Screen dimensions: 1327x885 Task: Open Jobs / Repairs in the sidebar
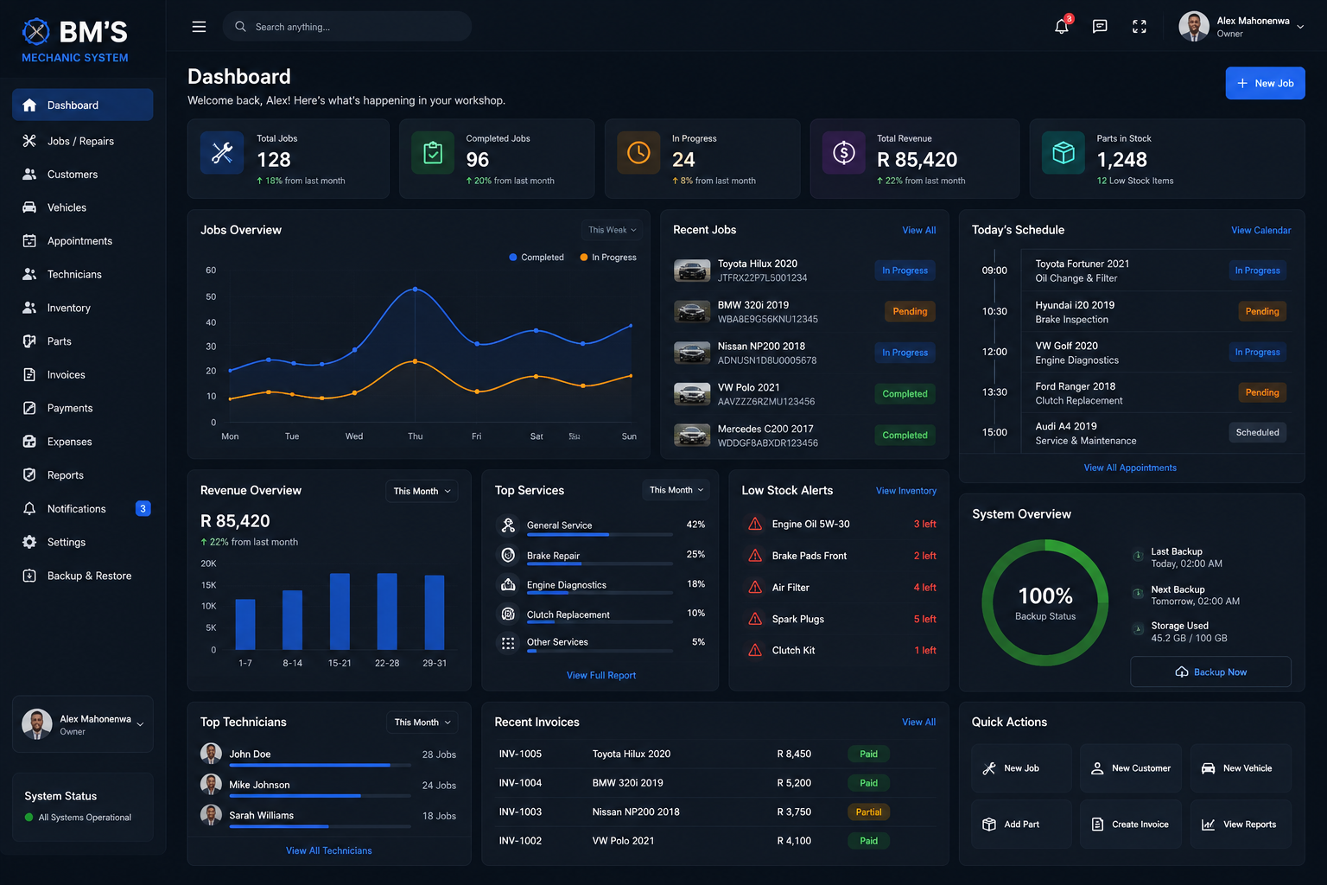pyautogui.click(x=83, y=141)
